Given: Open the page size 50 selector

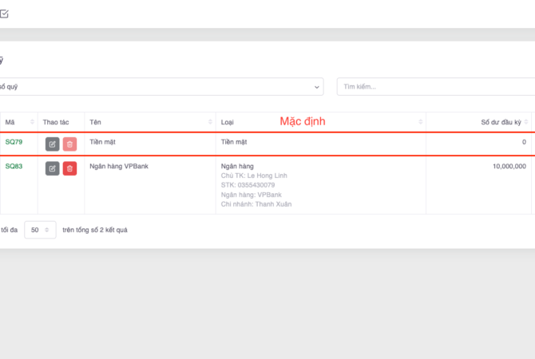Looking at the screenshot, I should coord(40,230).
